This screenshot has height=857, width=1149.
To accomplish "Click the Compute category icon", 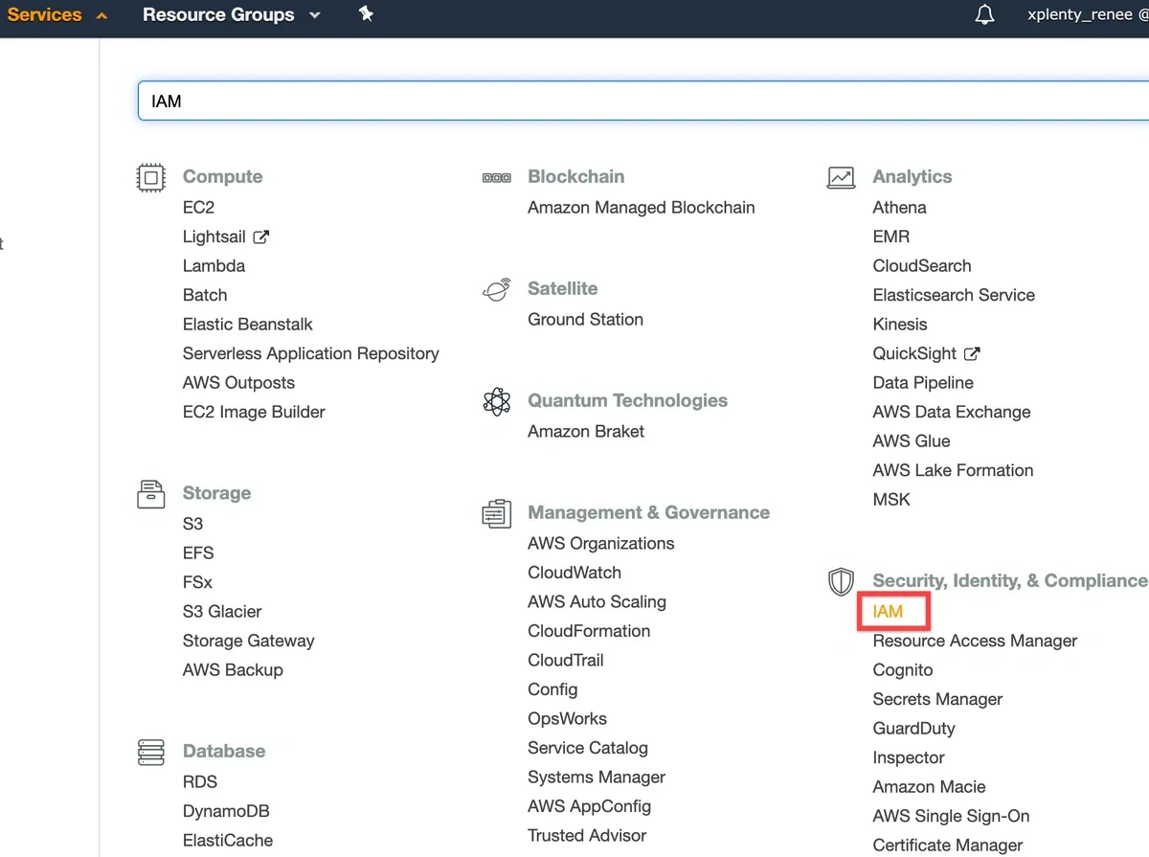I will (150, 177).
